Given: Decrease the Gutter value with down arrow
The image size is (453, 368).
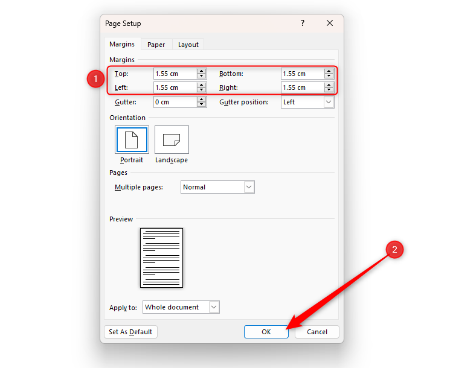Looking at the screenshot, I should click(202, 104).
